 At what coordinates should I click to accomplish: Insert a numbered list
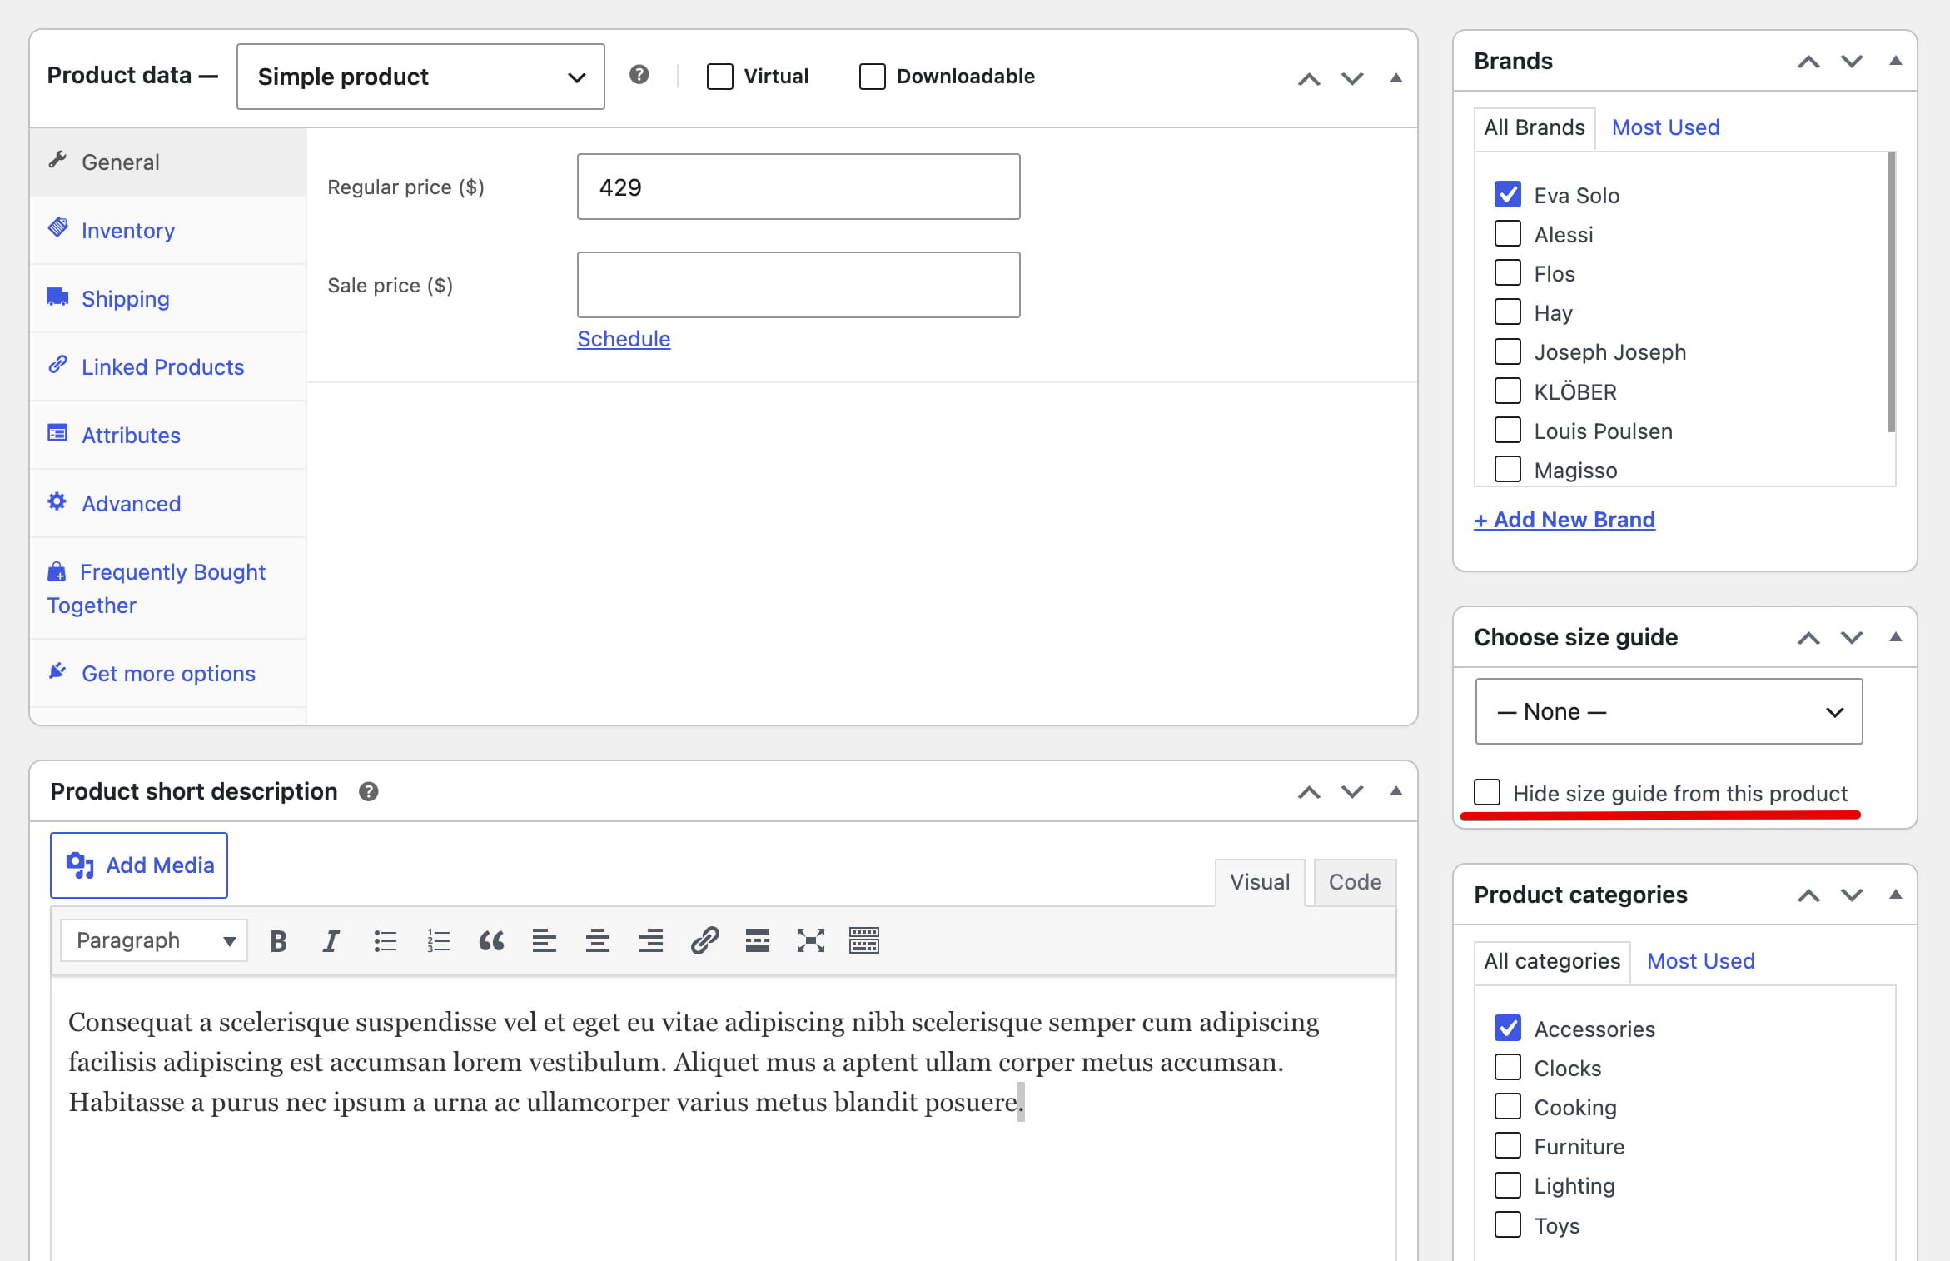click(x=438, y=941)
